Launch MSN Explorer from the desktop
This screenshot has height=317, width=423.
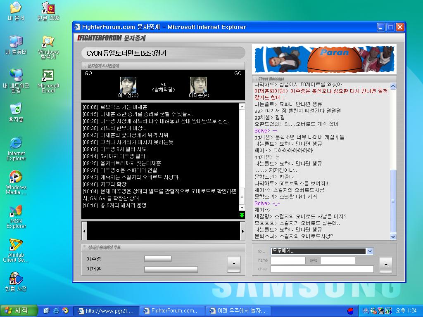(16, 216)
